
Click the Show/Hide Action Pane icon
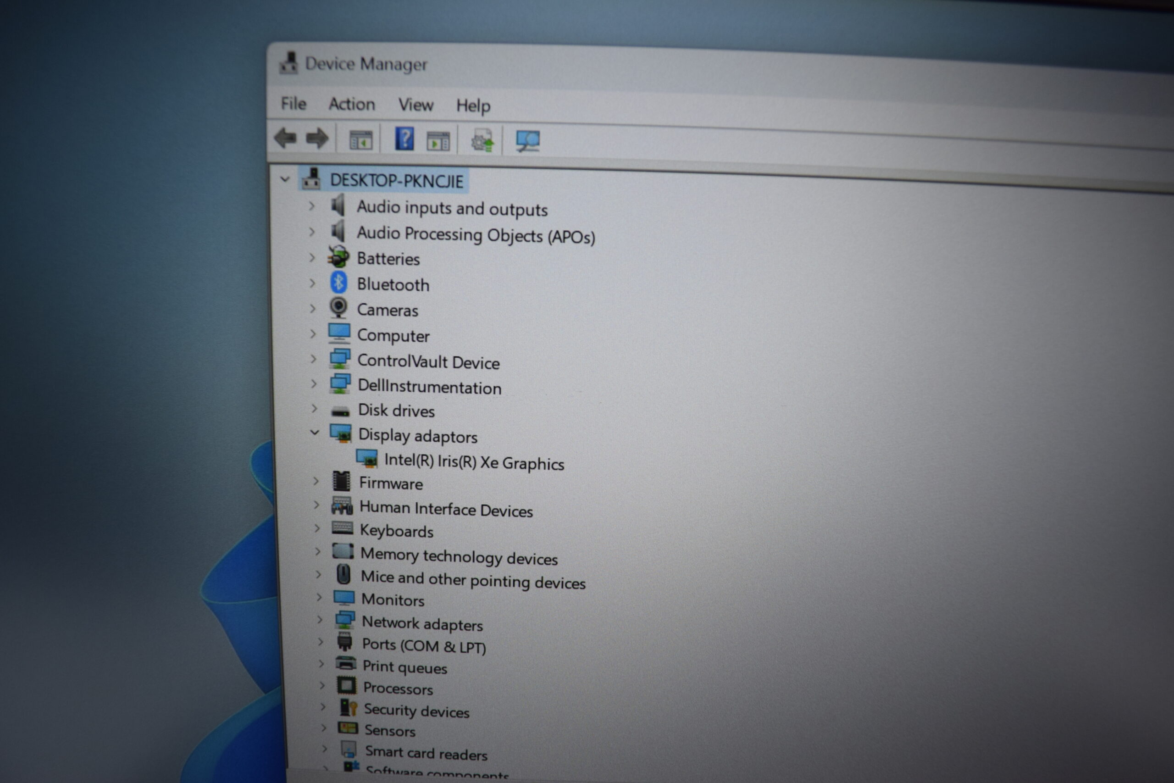pos(438,141)
